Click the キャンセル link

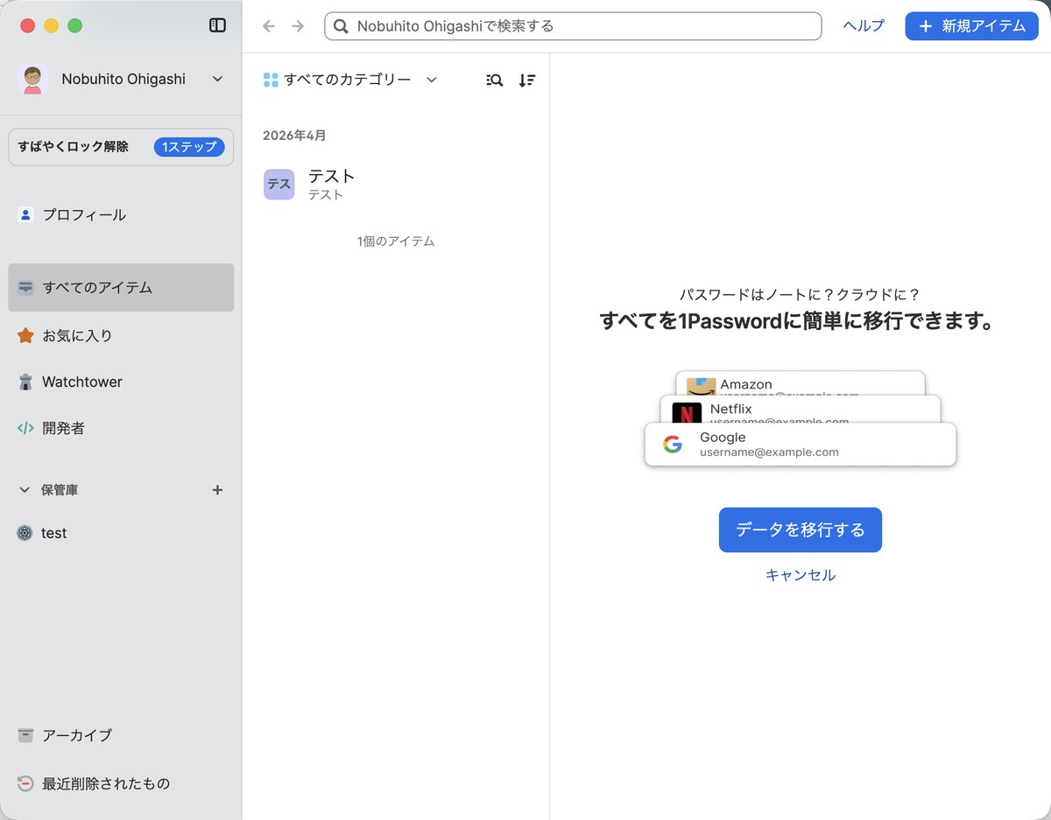click(800, 575)
